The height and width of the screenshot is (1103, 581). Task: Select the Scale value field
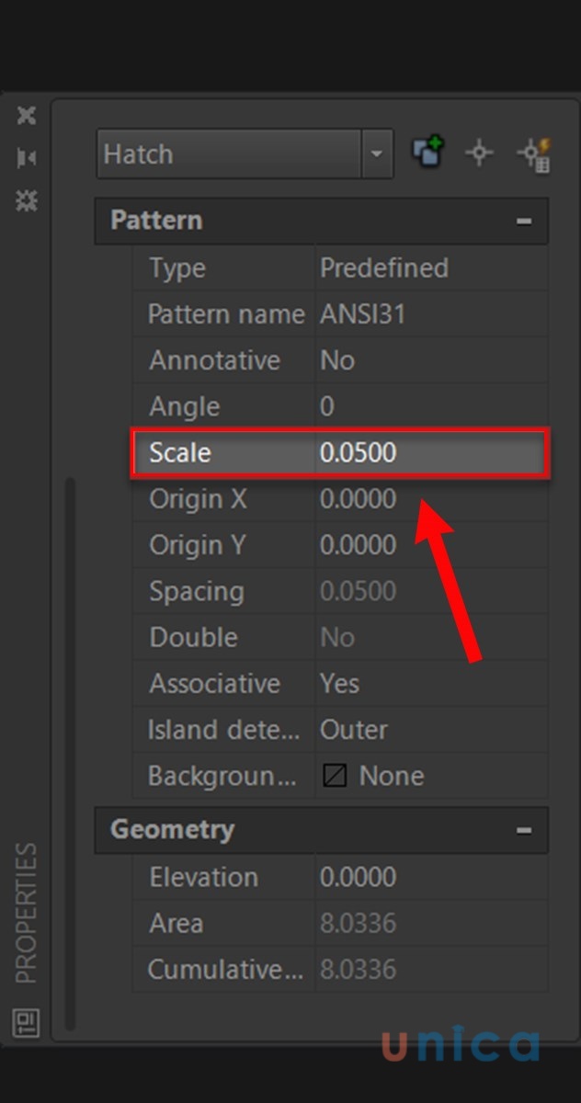430,453
